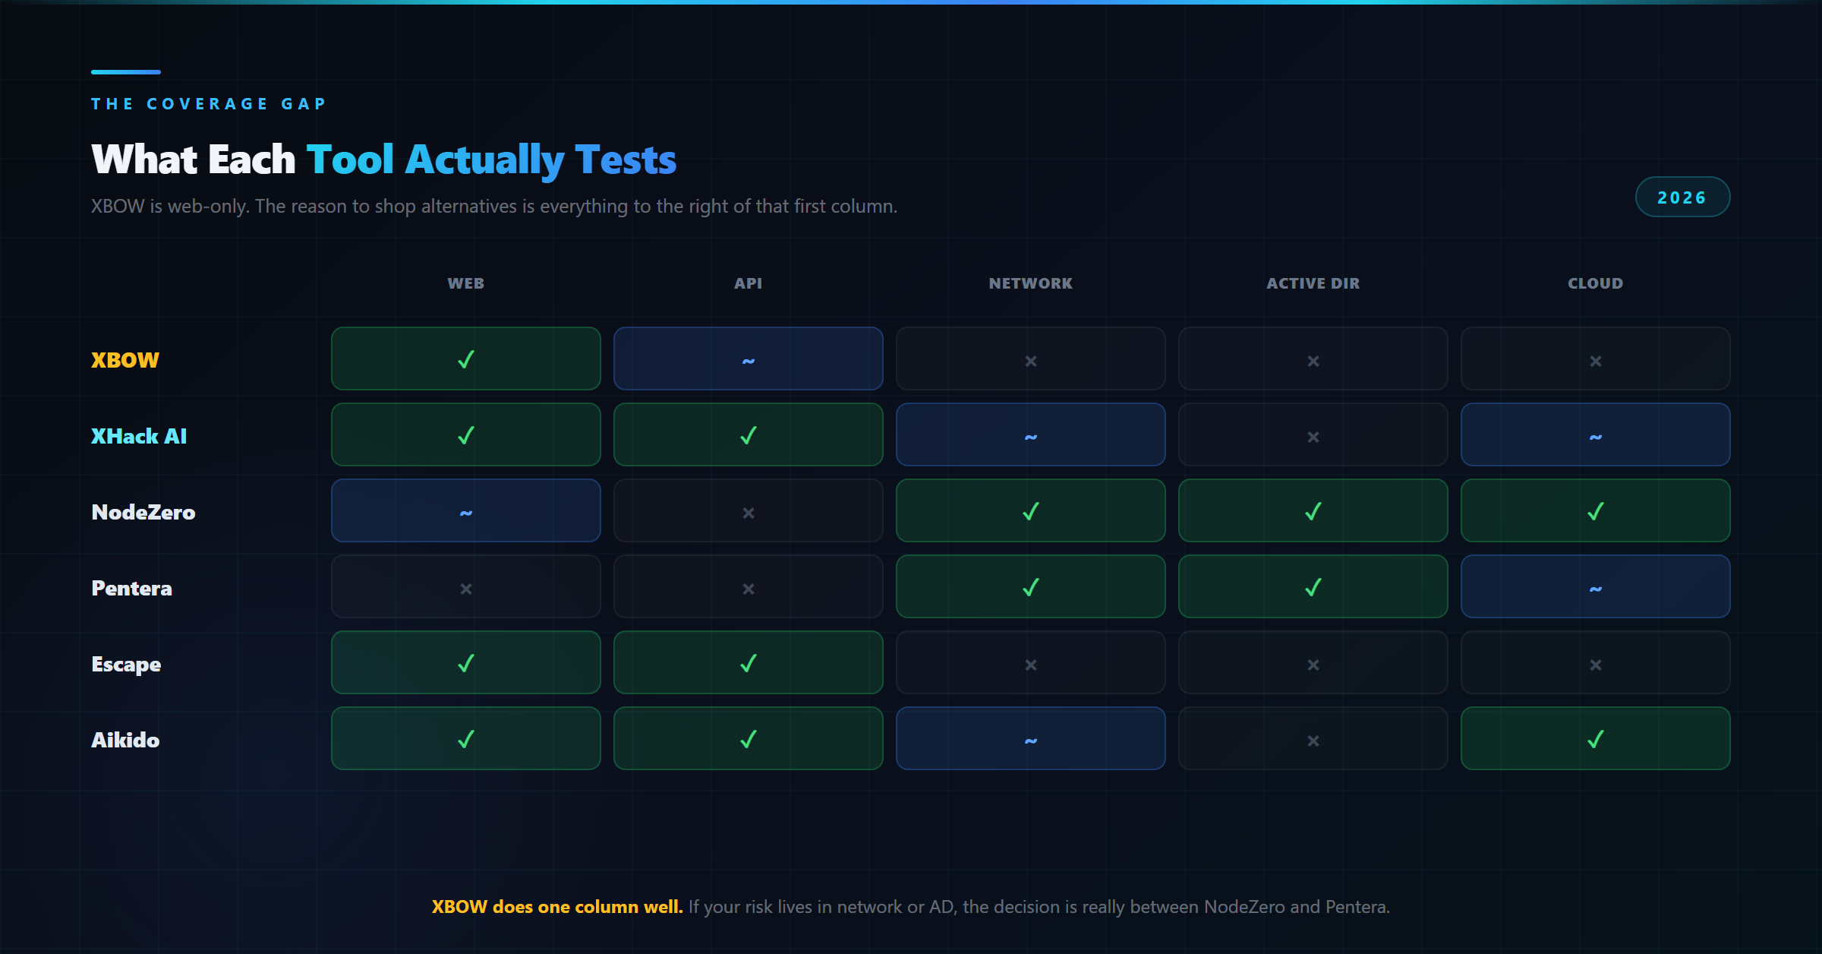1822x954 pixels.
Task: Click the XHack AI row label
Action: click(x=139, y=436)
